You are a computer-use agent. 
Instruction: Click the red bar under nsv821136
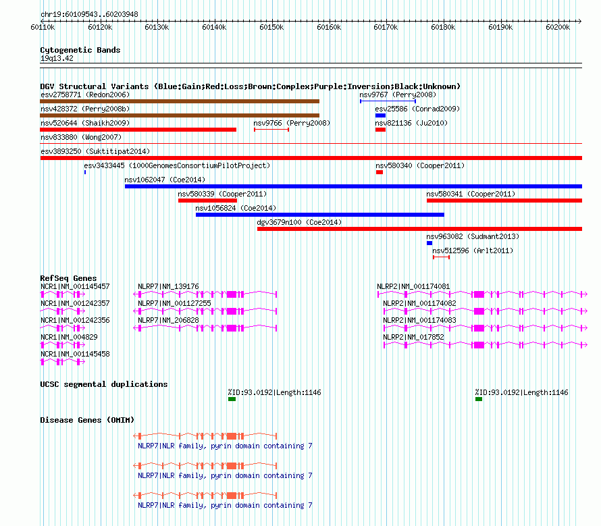tap(381, 130)
